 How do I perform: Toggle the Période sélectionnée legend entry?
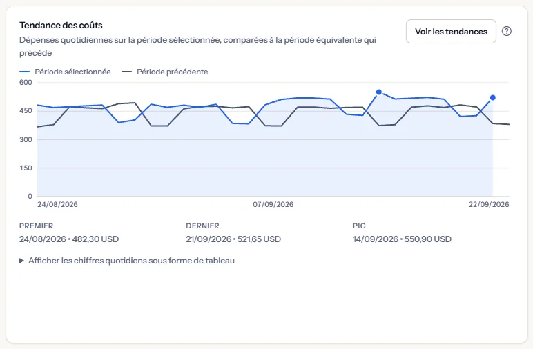[66, 72]
